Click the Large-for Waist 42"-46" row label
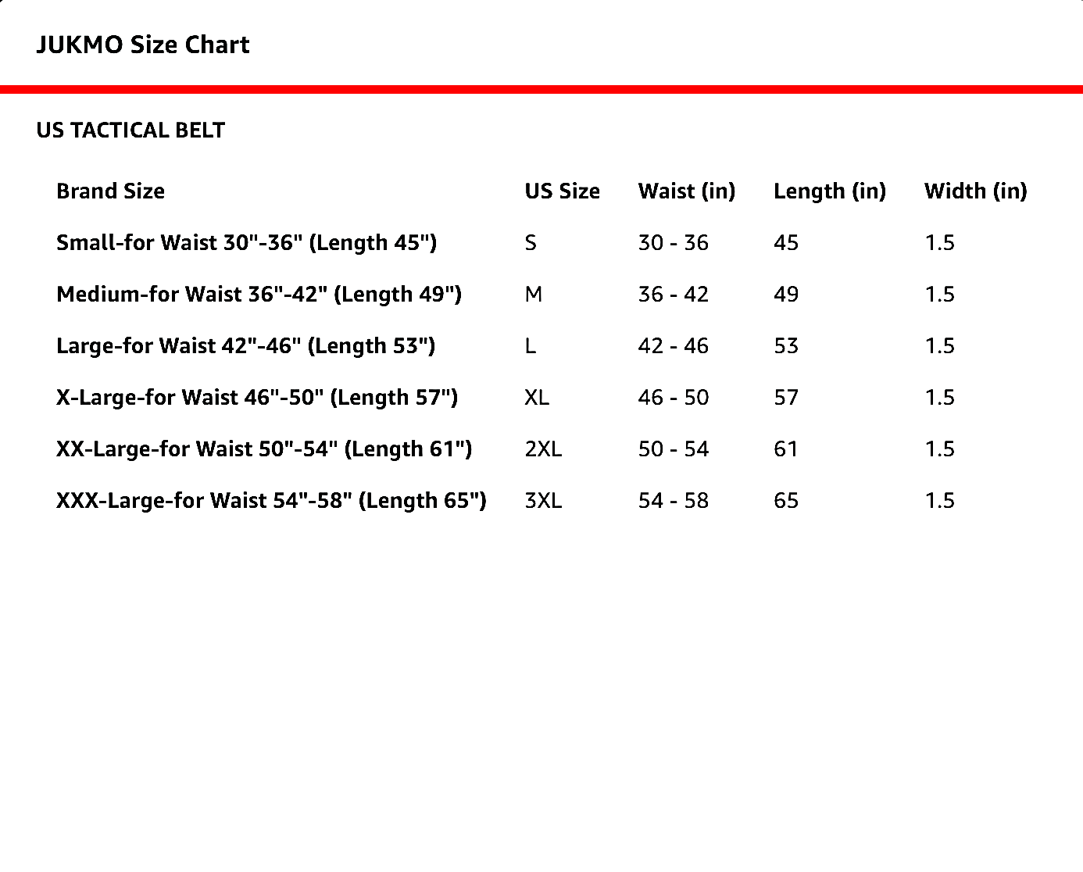Image resolution: width=1083 pixels, height=872 pixels. (x=245, y=346)
